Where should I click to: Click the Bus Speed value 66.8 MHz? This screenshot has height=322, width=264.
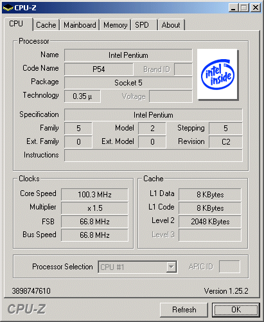(x=94, y=235)
